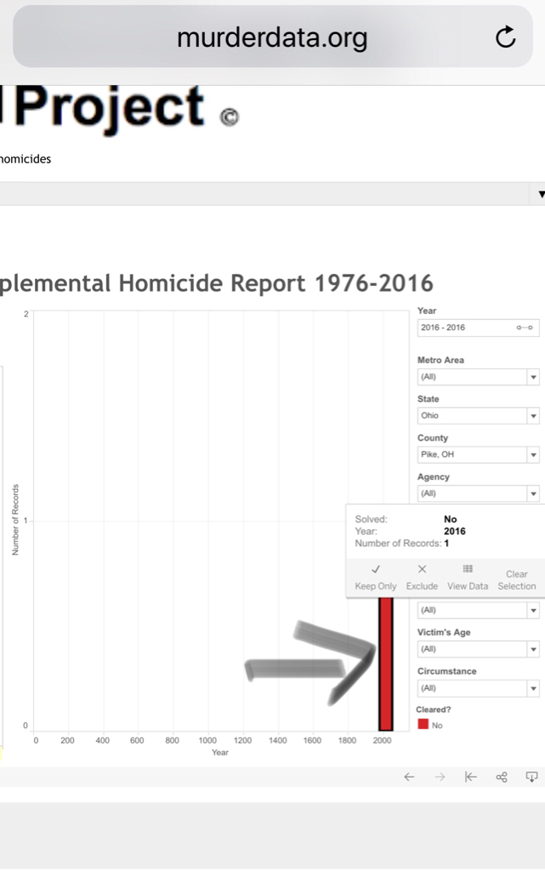Adjust the Year range slider control

click(524, 327)
